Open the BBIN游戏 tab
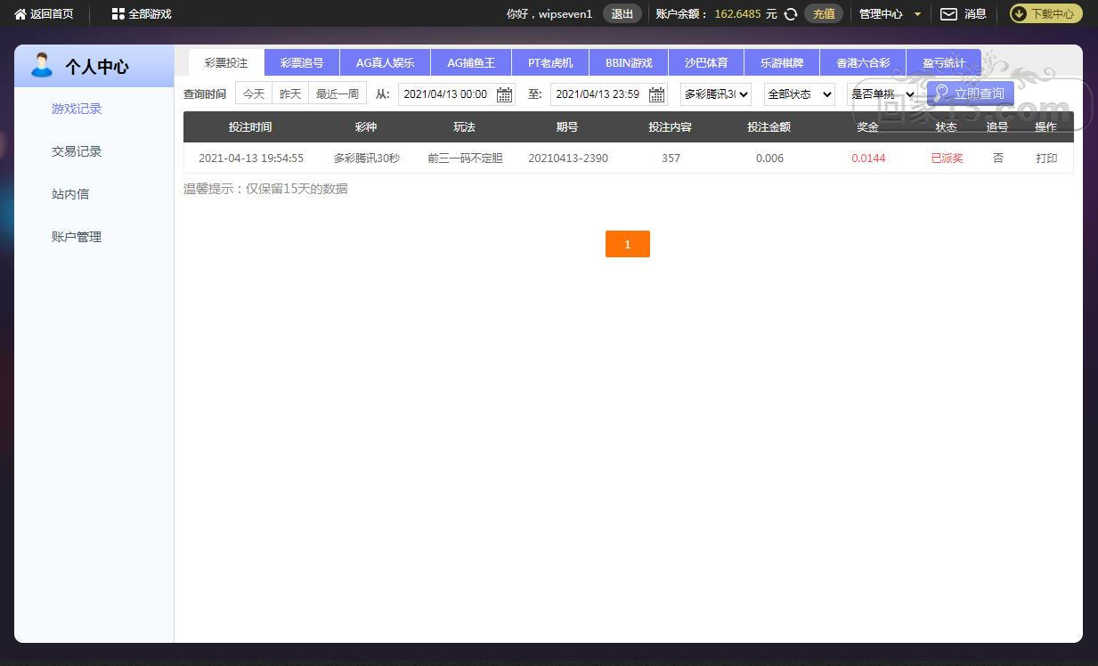Image resolution: width=1098 pixels, height=666 pixels. pos(629,63)
